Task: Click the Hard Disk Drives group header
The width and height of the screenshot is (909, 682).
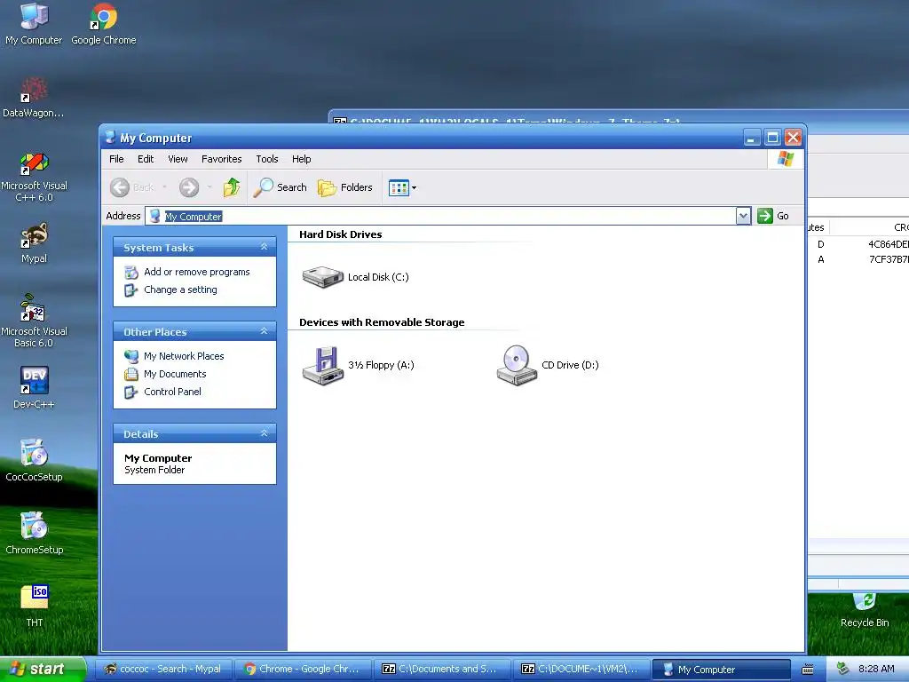Action: (x=340, y=234)
